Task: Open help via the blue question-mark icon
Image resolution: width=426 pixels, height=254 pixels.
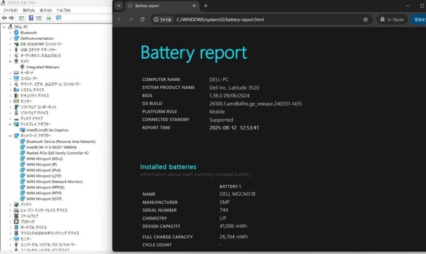Action: [x=31, y=18]
